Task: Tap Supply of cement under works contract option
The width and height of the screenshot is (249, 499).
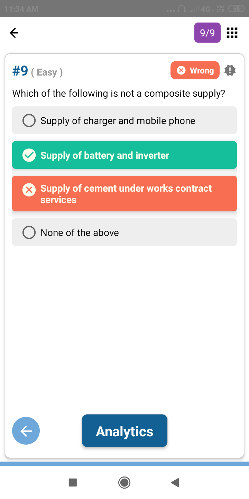Action: [x=126, y=194]
